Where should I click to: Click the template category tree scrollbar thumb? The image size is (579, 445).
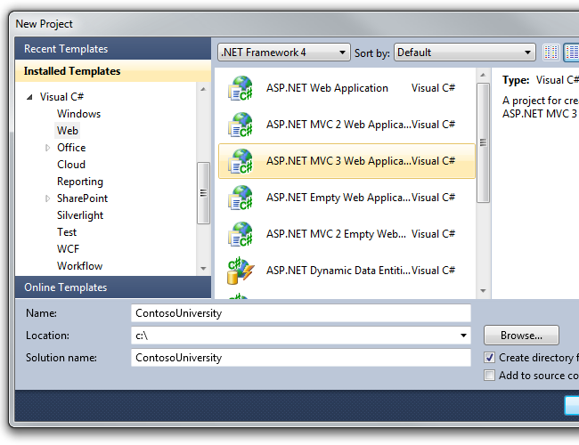[203, 193]
